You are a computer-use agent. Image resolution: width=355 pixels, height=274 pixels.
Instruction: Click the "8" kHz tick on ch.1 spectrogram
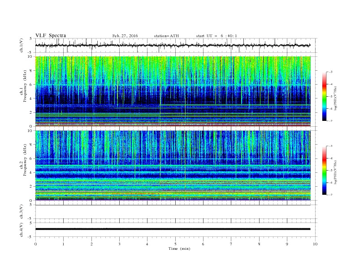coord(31,71)
